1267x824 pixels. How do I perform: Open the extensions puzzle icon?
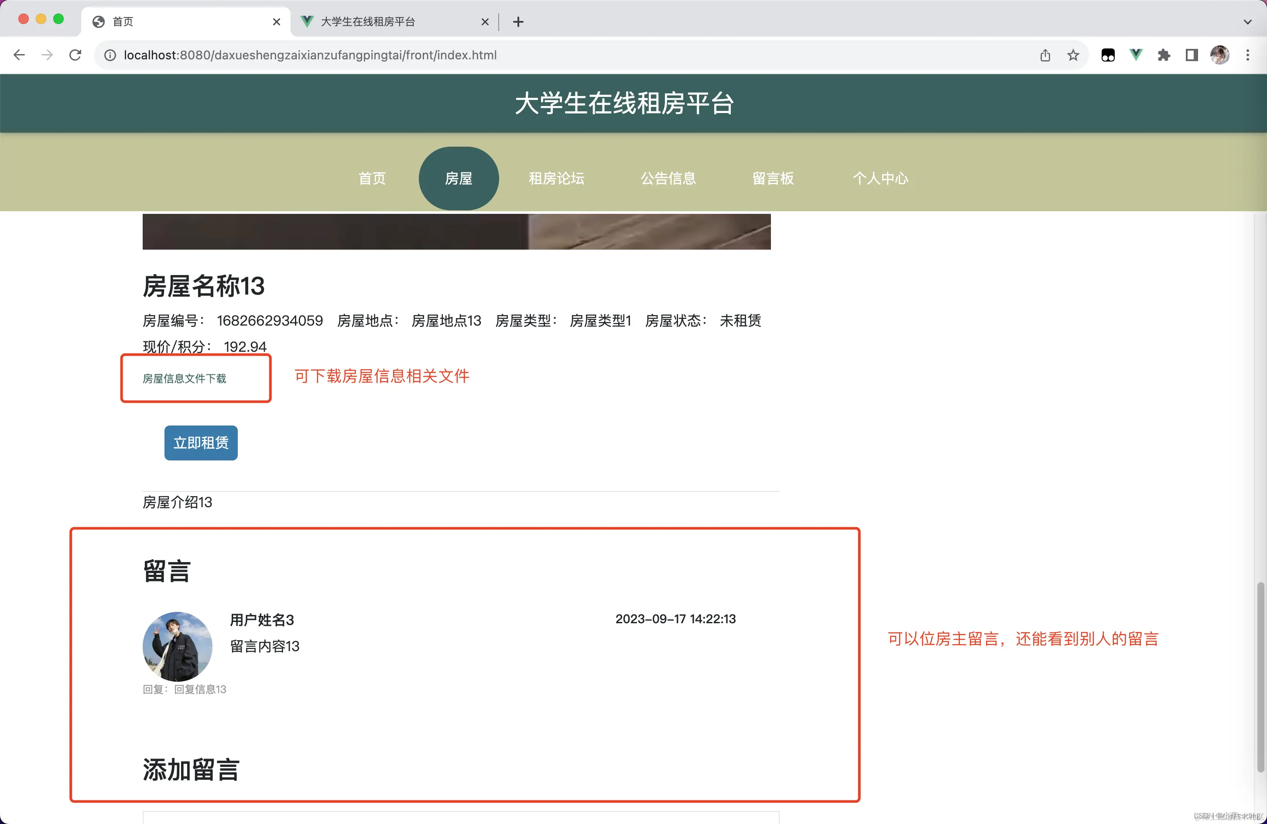click(x=1164, y=55)
